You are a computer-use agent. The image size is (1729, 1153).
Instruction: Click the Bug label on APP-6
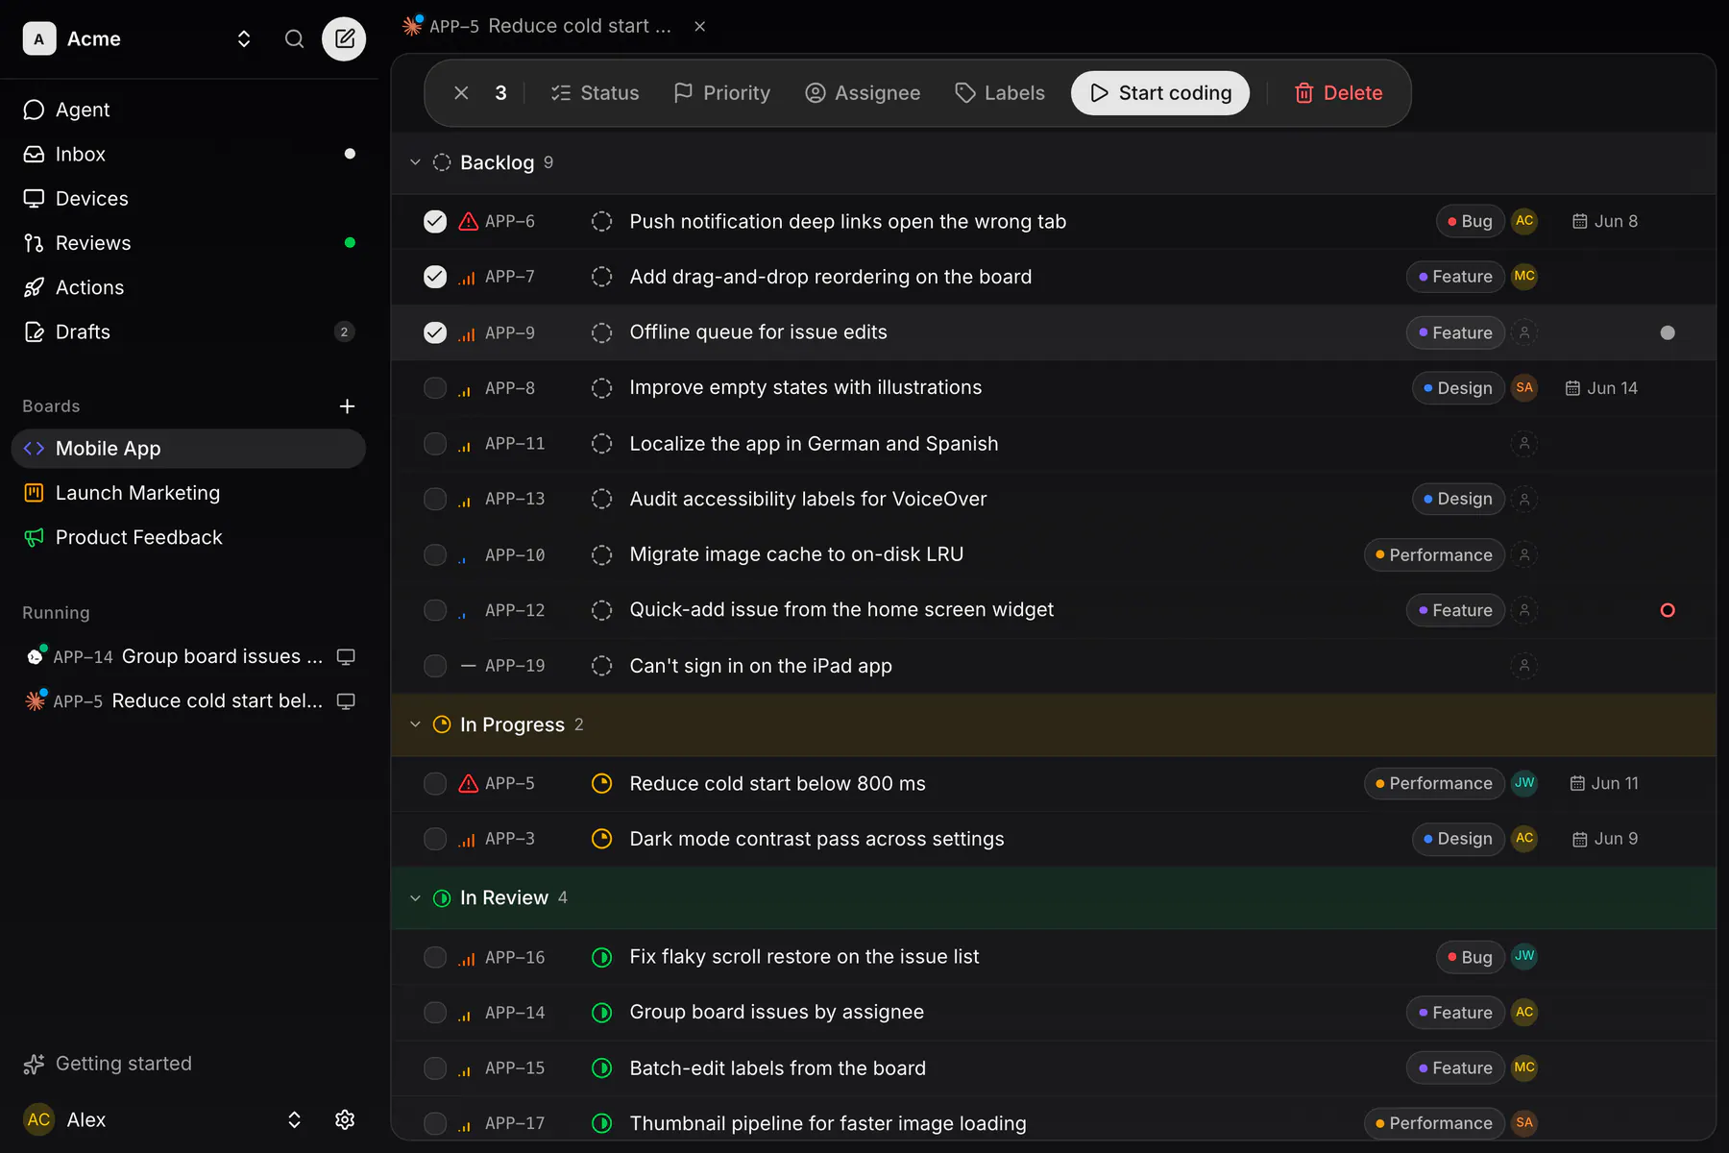click(1471, 221)
